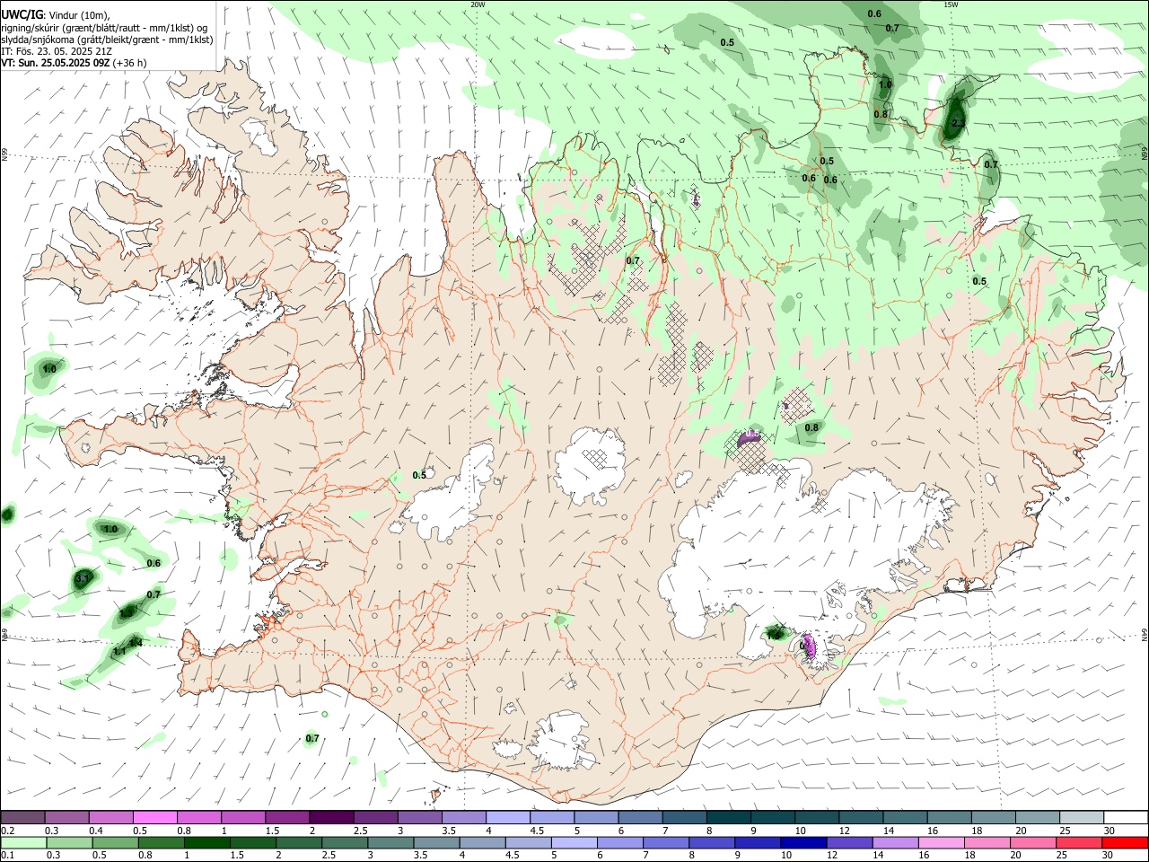The image size is (1149, 862).
Task: Click the light pink 16 swatch in the lower legend
Action: pos(941,842)
